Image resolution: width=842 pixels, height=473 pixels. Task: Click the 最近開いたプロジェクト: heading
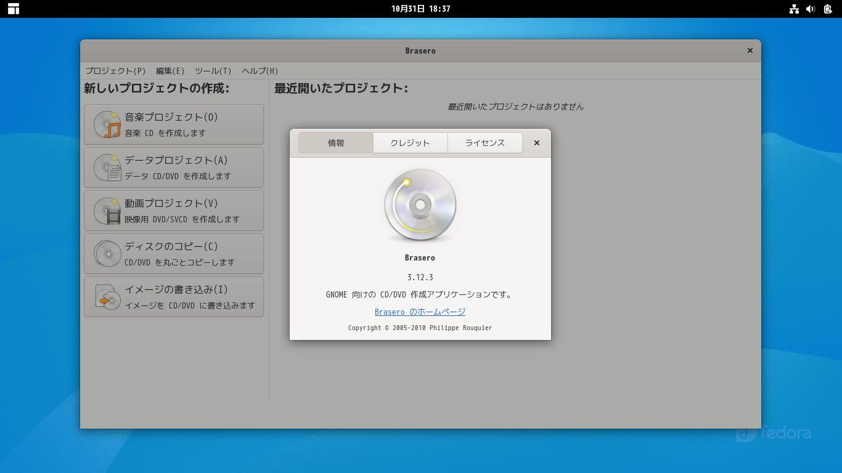[x=341, y=89]
